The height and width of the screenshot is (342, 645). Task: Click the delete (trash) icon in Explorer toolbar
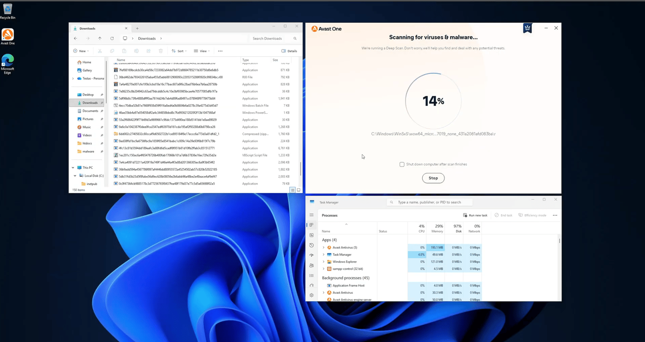[161, 51]
